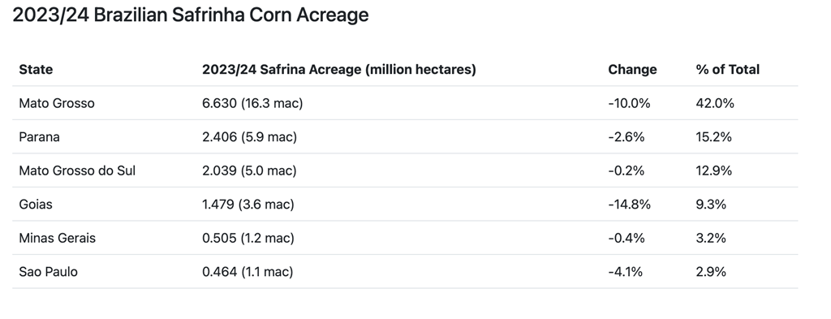Click the 6.630 (16.3 mac) acreage value
This screenshot has width=831, height=319.
(252, 103)
